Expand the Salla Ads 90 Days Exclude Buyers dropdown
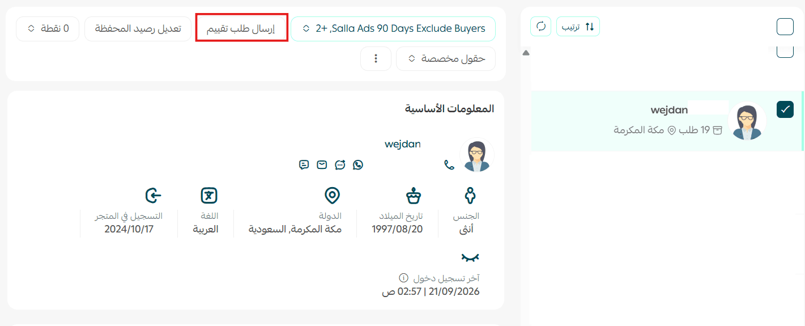The image size is (805, 326). tap(393, 28)
